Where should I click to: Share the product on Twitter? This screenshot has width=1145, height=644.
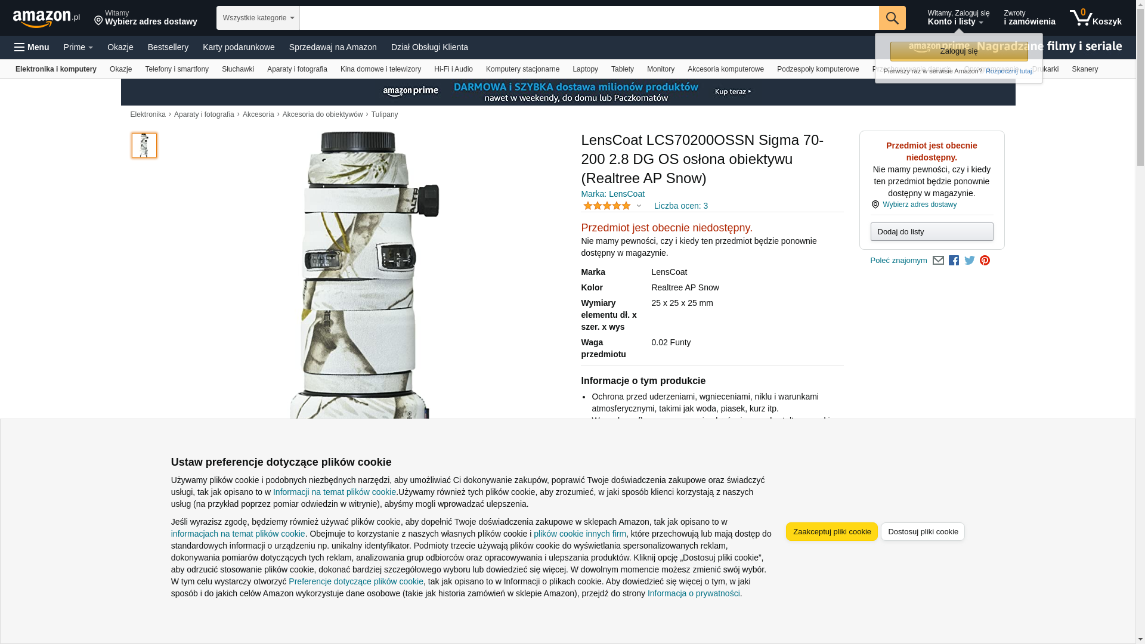pos(970,261)
